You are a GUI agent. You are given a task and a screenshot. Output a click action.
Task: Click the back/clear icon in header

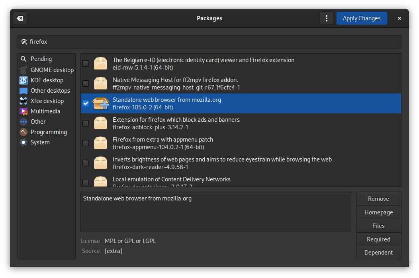tap(20, 18)
